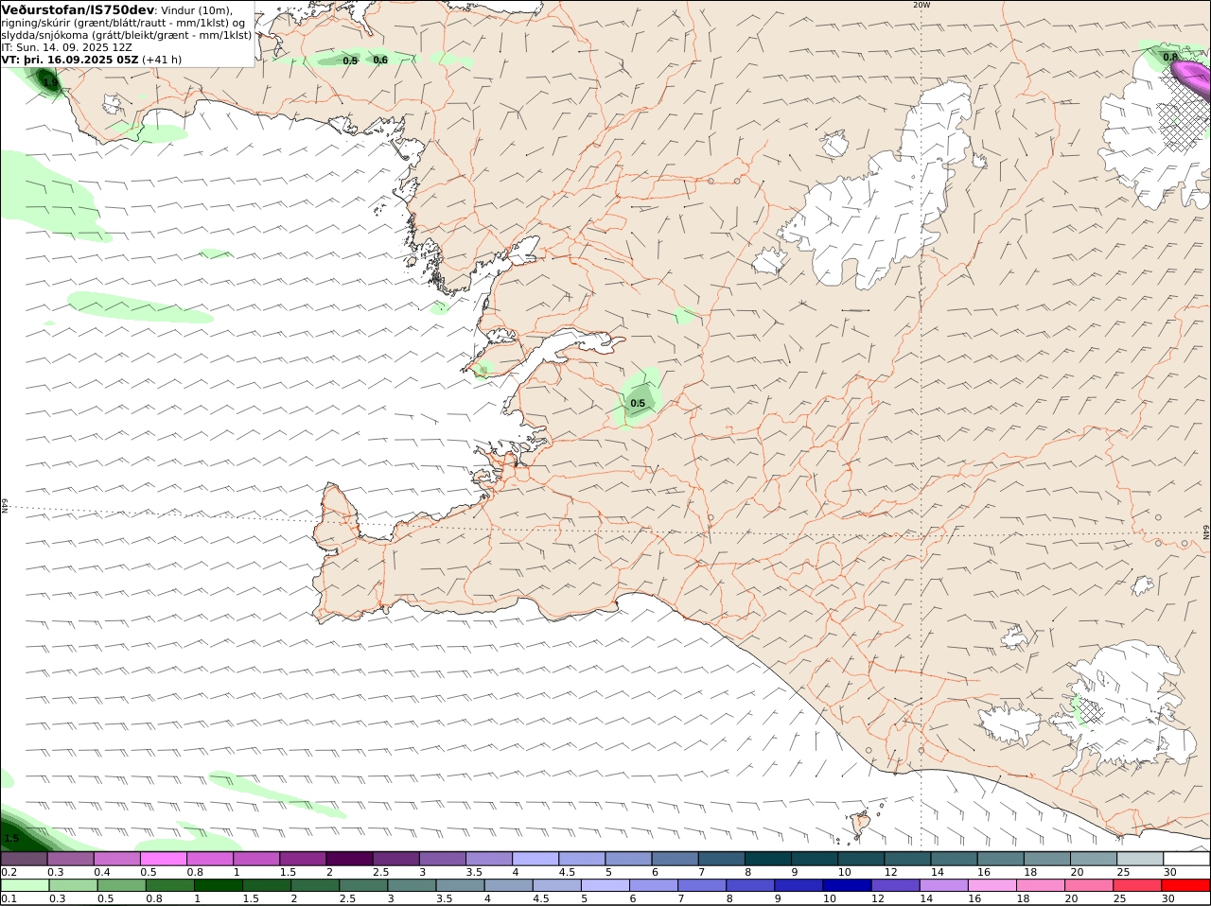Click the 0.5 map value beside the 0.6 value
The width and height of the screenshot is (1211, 906).
pyautogui.click(x=350, y=61)
